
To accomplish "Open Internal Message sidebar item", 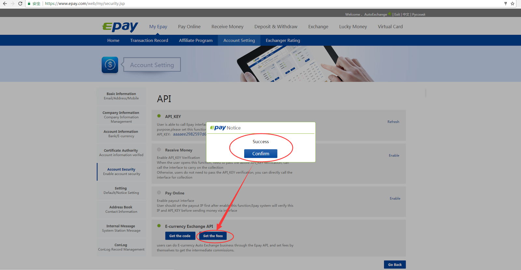I will [x=121, y=228].
